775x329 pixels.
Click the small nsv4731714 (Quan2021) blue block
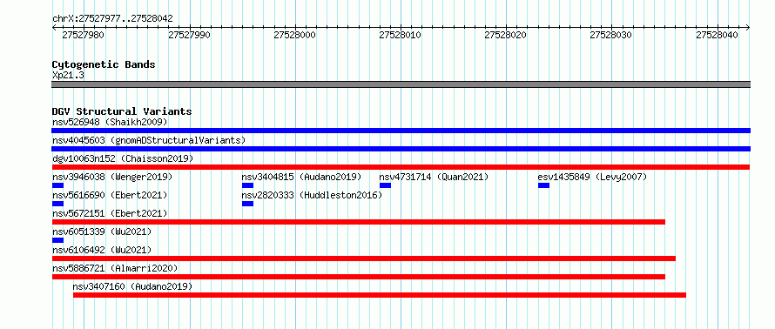coord(385,185)
